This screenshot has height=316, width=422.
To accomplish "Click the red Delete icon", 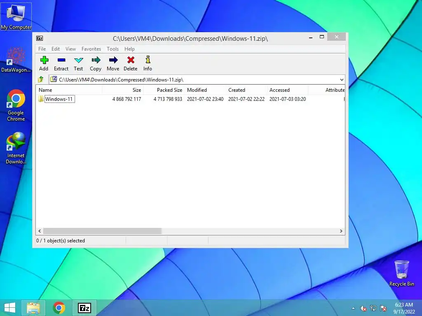I will [131, 60].
